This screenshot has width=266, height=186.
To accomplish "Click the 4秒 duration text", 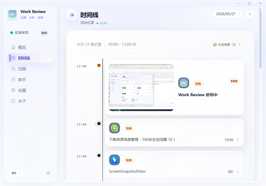I will 230,172.
